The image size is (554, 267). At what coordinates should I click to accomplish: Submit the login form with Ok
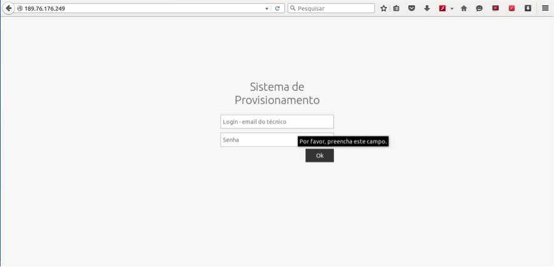(320, 155)
